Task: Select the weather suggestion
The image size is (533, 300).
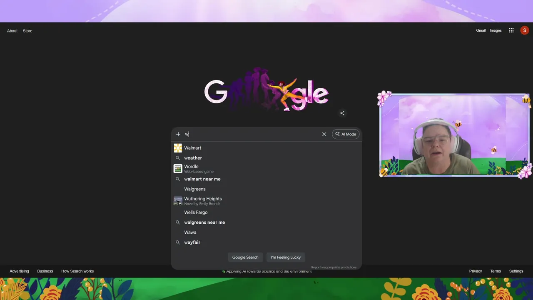Action: pos(266,158)
